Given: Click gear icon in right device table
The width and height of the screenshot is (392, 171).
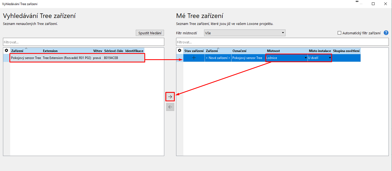Looking at the screenshot, I should [x=180, y=50].
